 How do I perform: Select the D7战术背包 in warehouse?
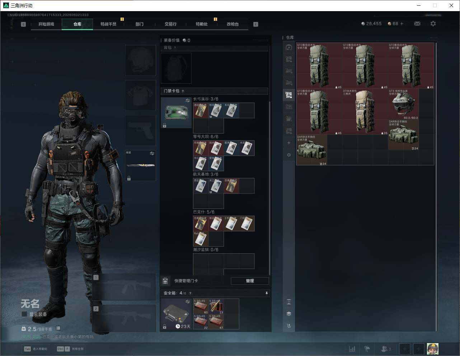tap(365, 112)
